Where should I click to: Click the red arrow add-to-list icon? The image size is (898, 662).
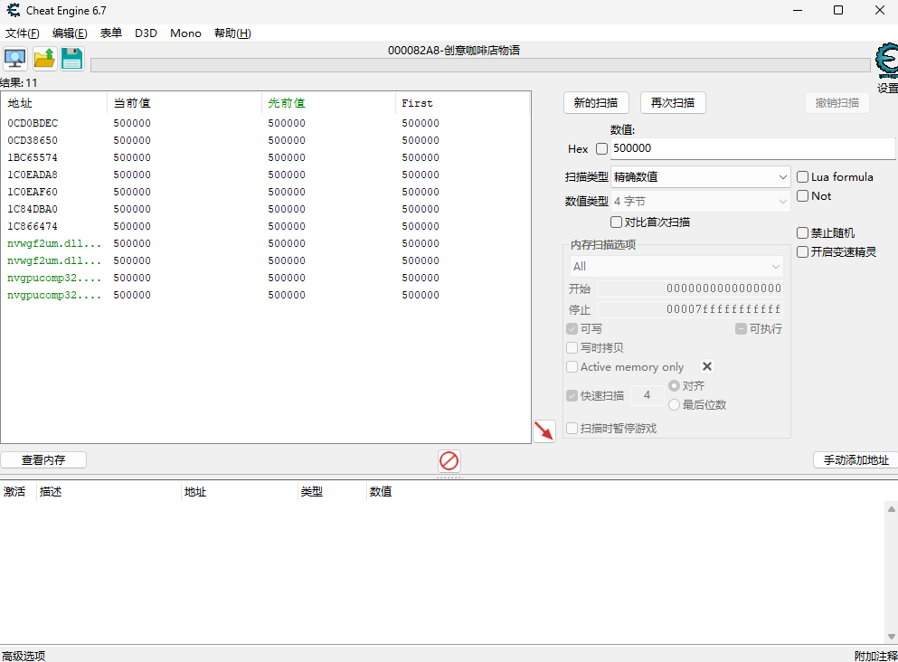point(544,431)
